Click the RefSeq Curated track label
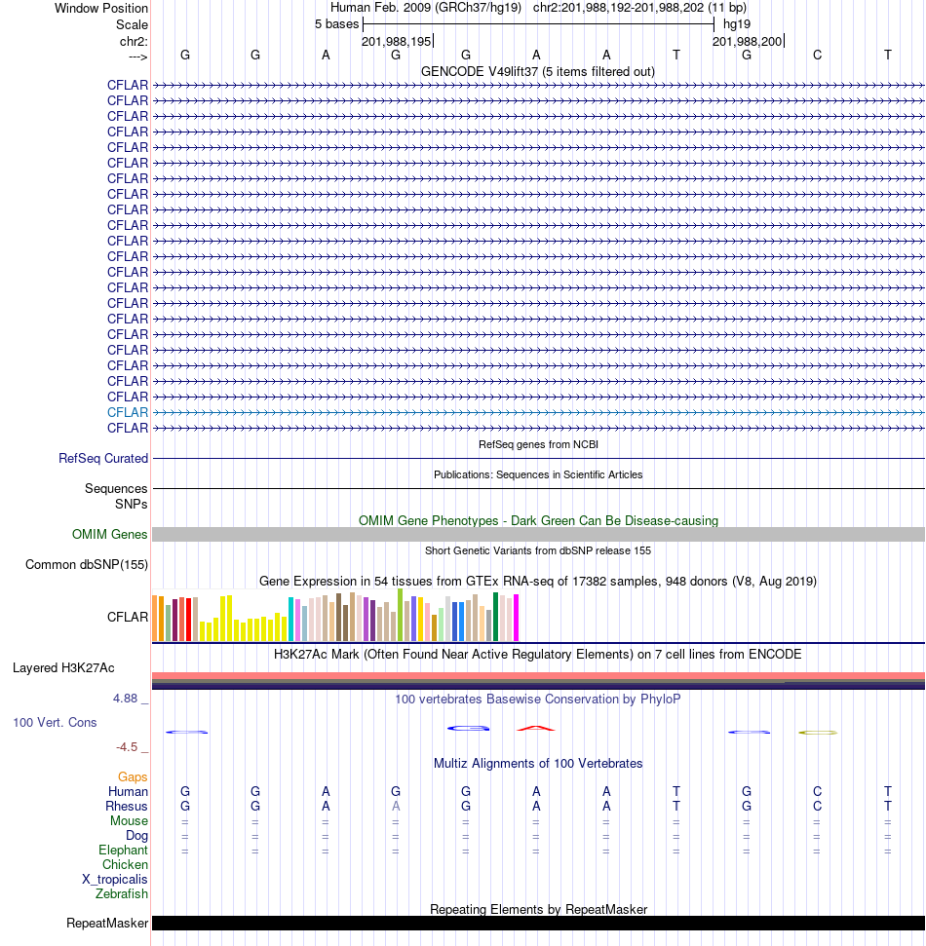Image resolution: width=926 pixels, height=946 pixels. click(103, 458)
